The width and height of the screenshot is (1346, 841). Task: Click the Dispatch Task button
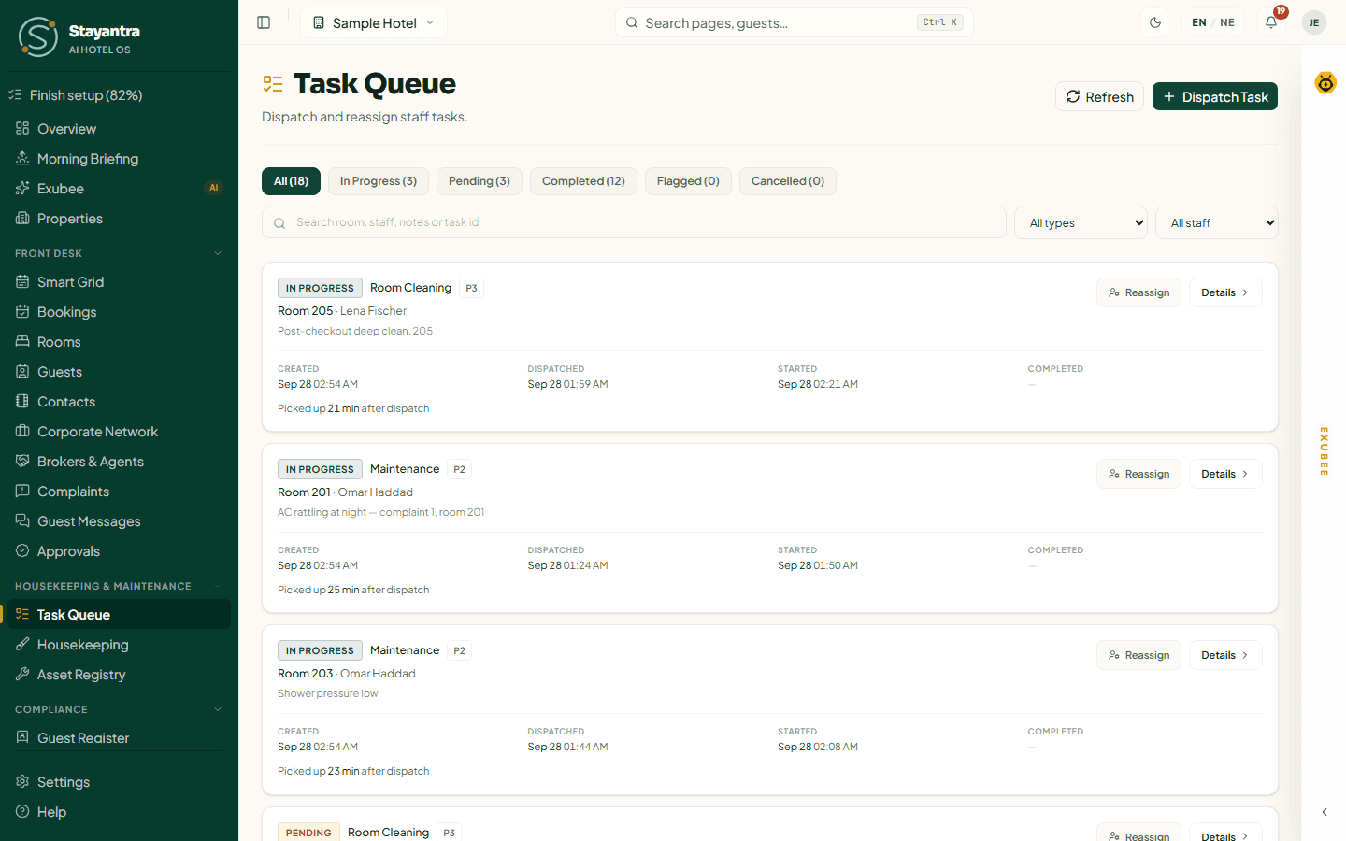click(x=1215, y=96)
